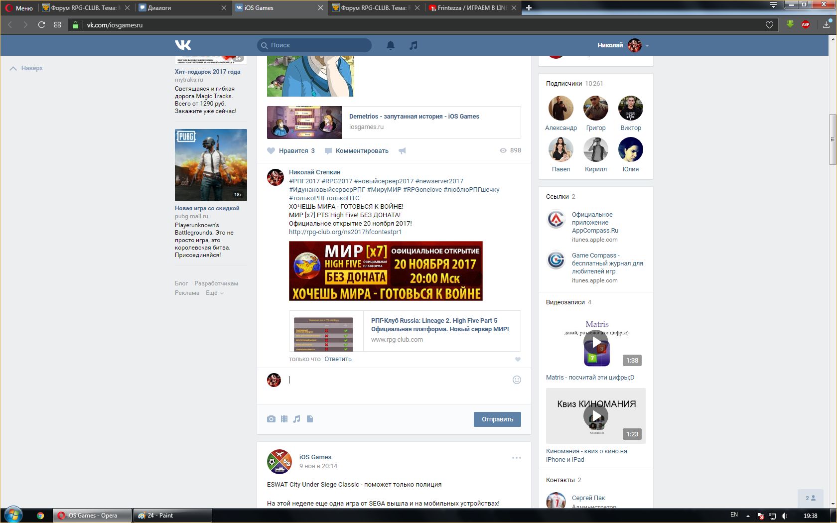Viewport: 837px width, 523px height.
Task: Go back with the browser back arrow
Action: point(10,24)
